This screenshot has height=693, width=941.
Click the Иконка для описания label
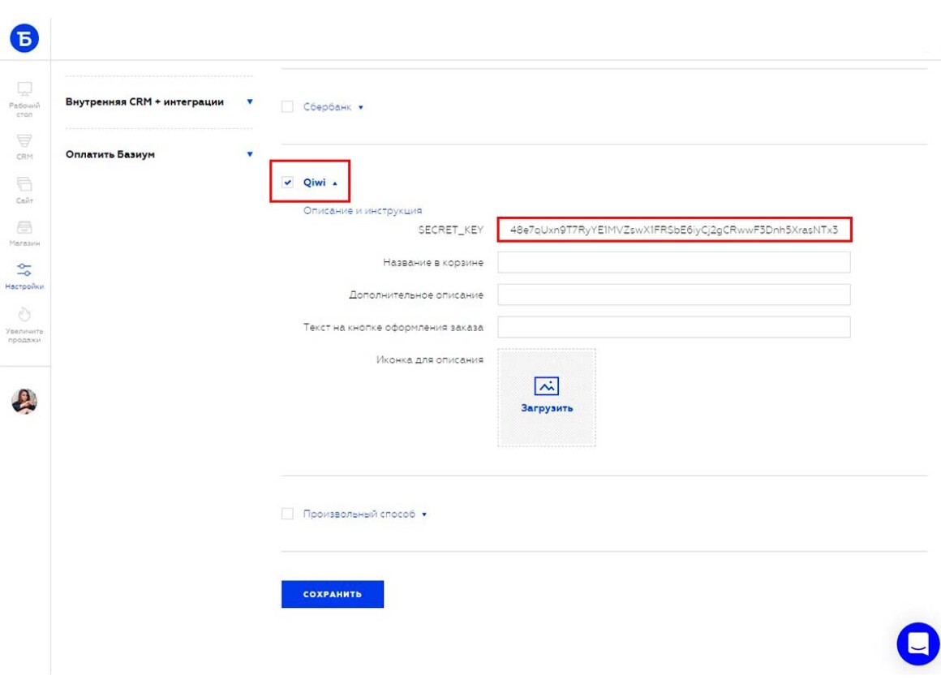click(430, 359)
